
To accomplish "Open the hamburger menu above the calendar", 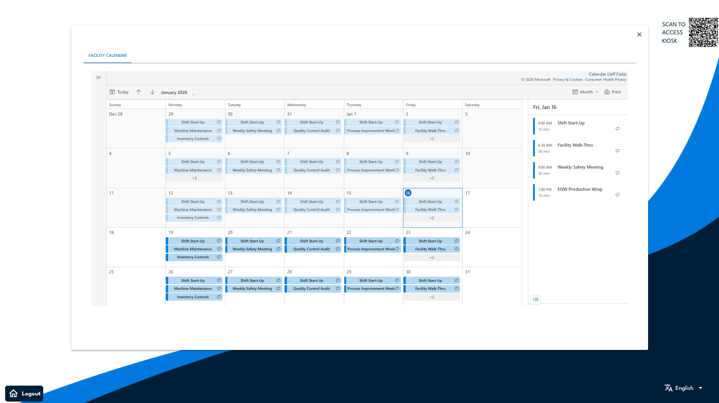I will coord(99,77).
